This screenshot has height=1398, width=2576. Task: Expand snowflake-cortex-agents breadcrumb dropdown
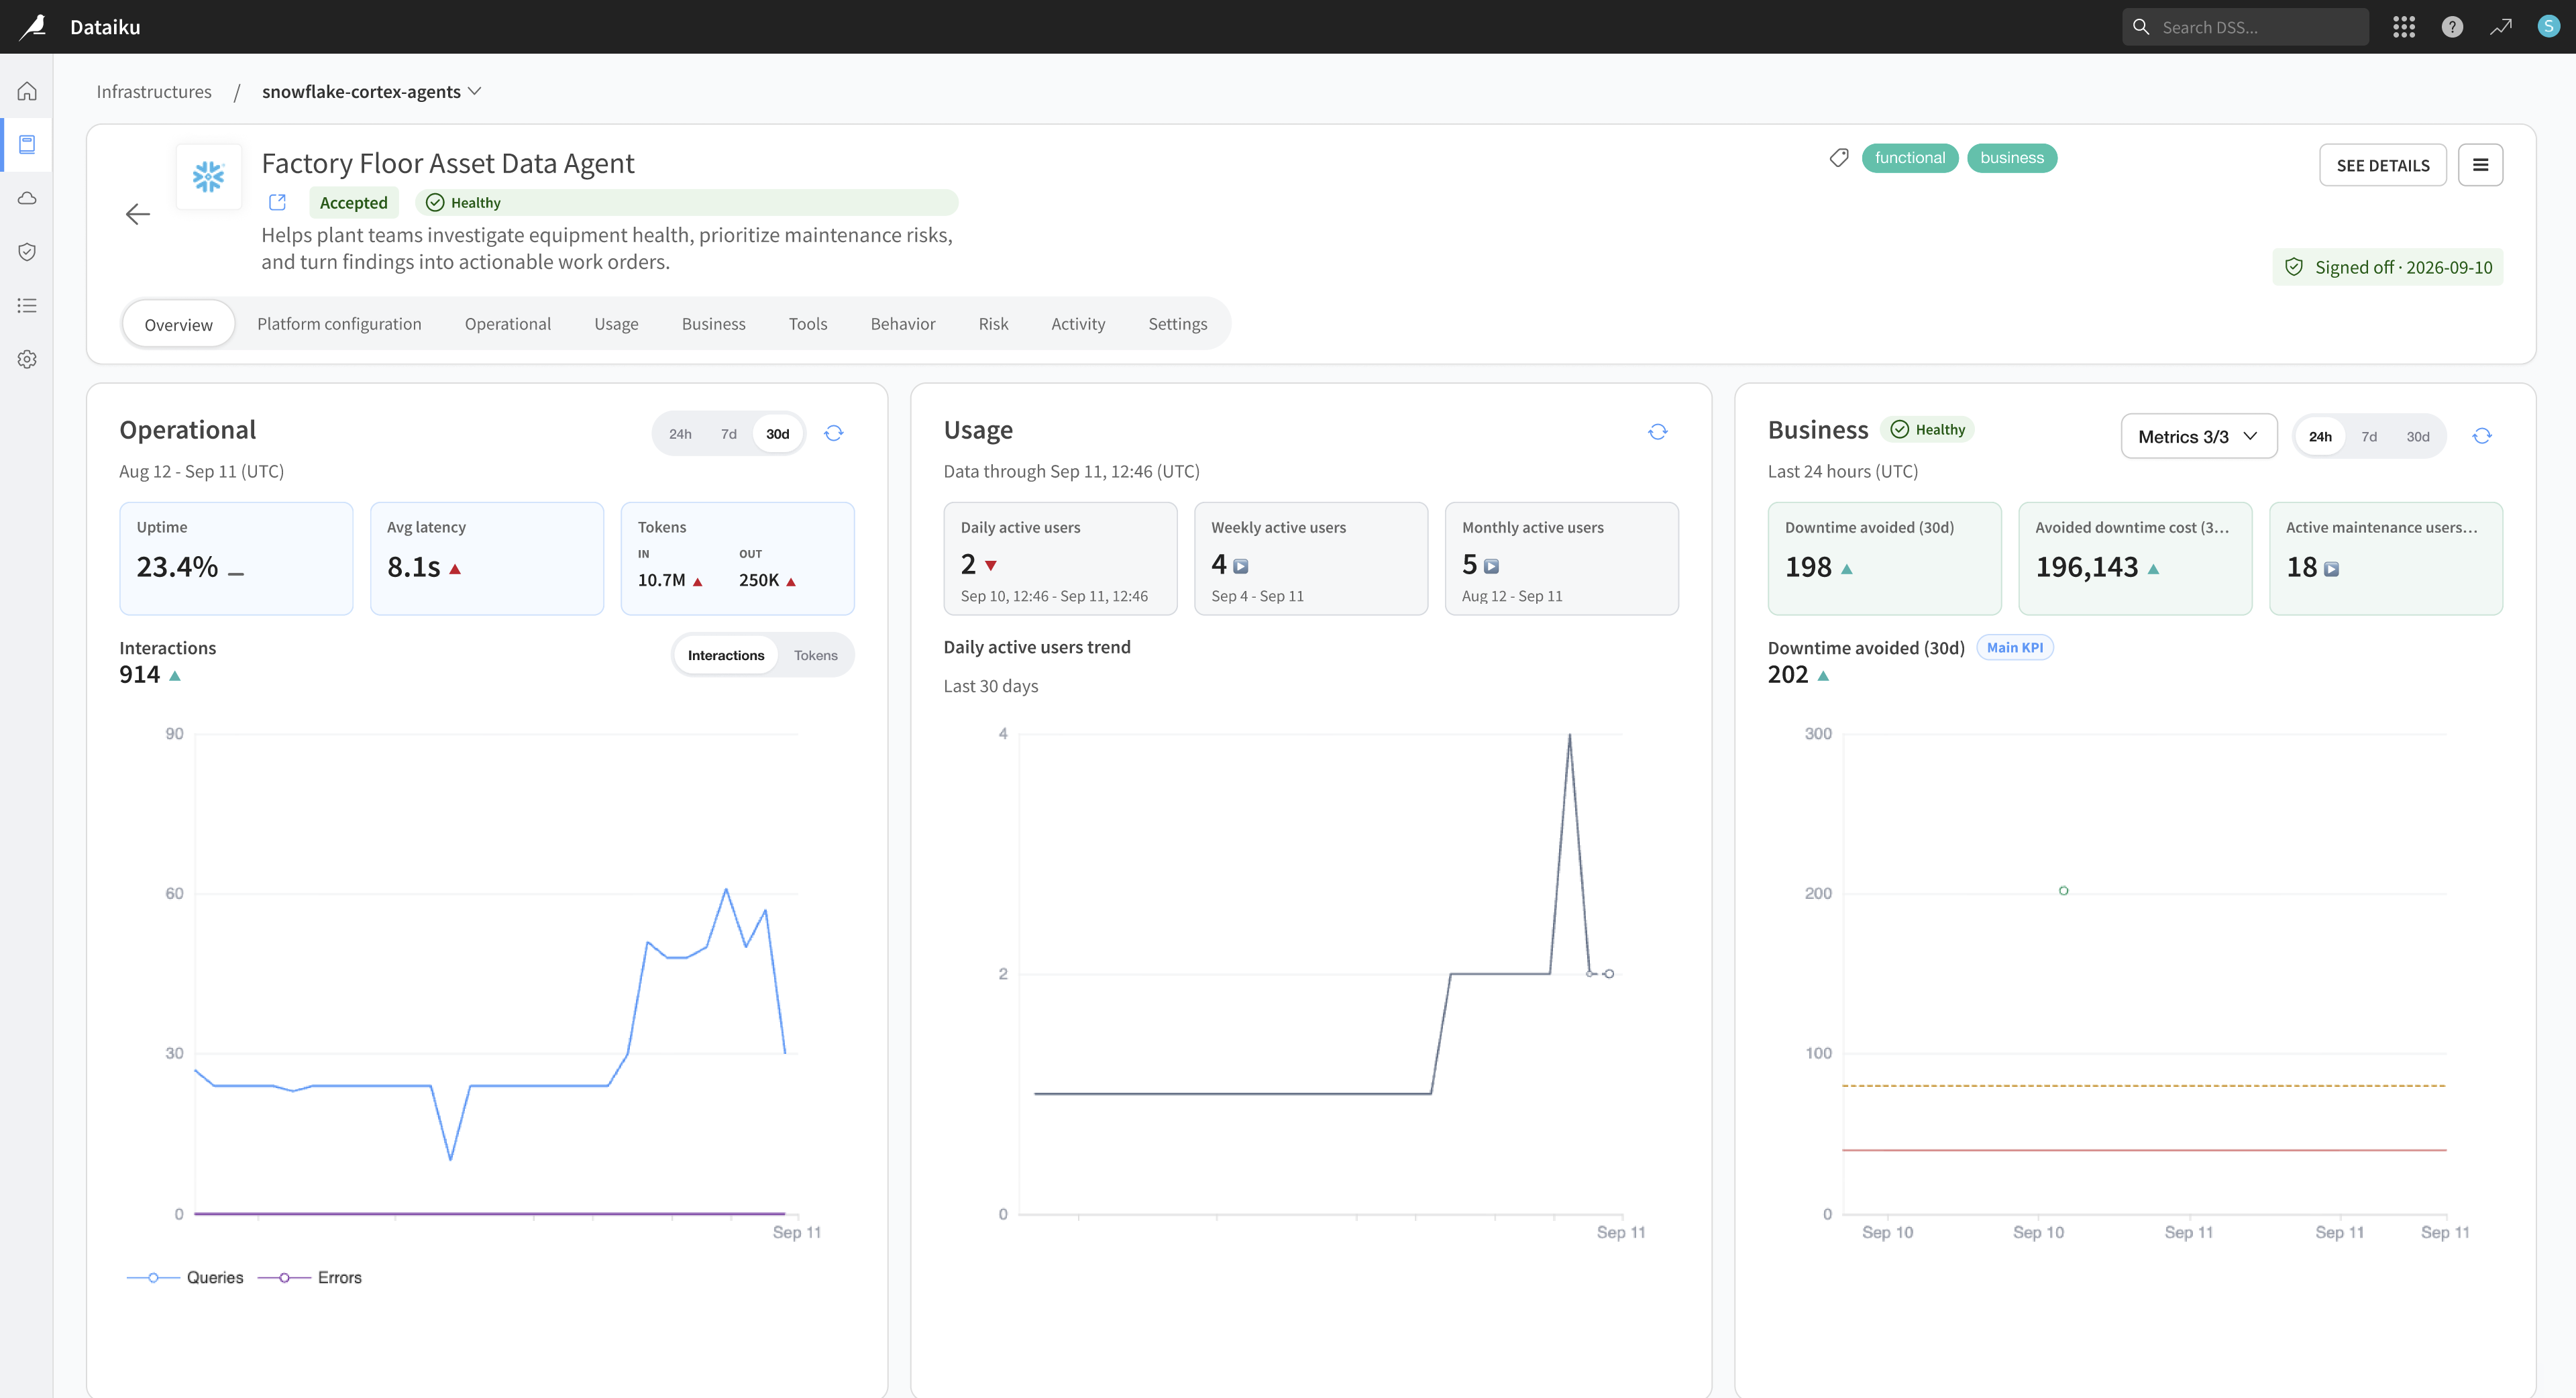(474, 91)
